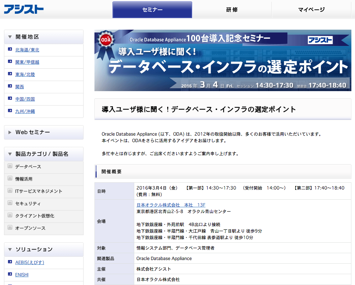This screenshot has width=355, height=285.
Task: Click the seminar title heading text
Action: [199, 110]
